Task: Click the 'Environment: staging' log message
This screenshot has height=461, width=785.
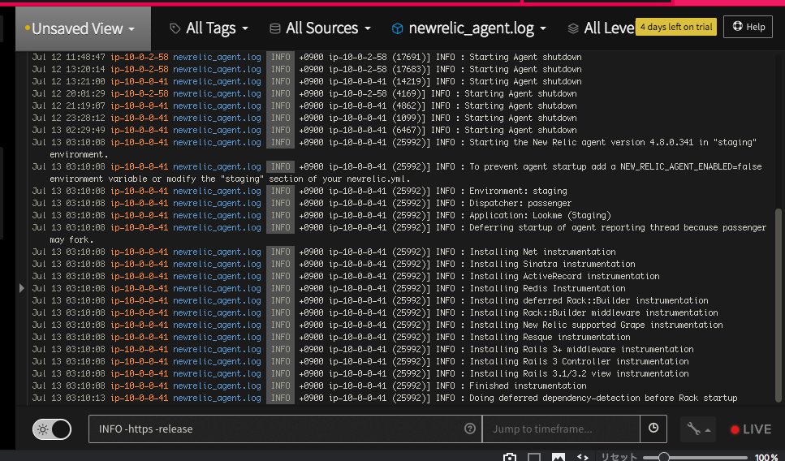Action: pyautogui.click(x=518, y=192)
